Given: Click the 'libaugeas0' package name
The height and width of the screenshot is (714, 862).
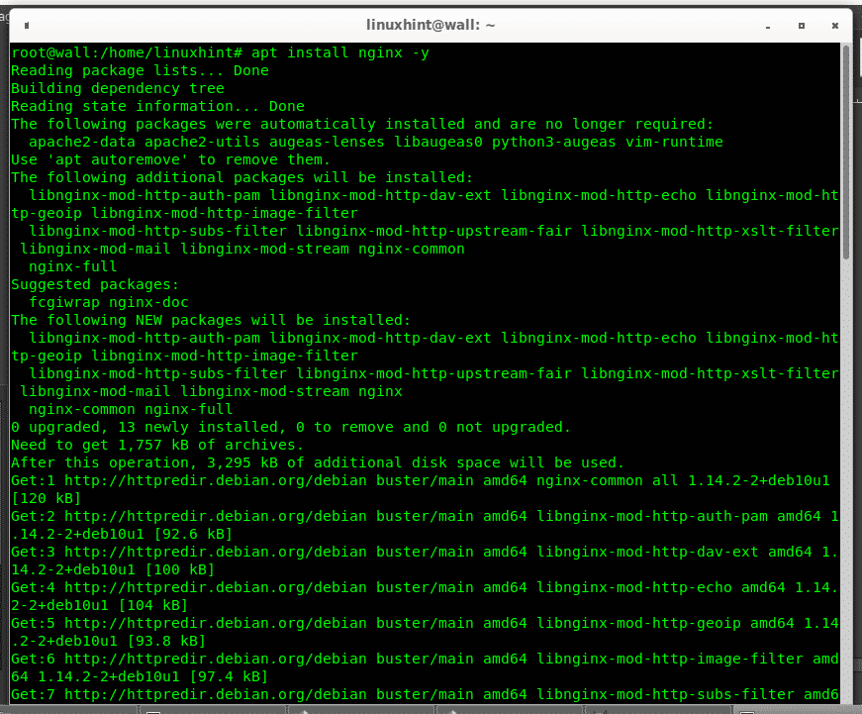Looking at the screenshot, I should (x=438, y=142).
